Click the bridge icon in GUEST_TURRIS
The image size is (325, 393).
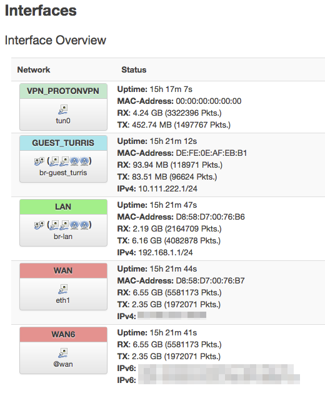[x=39, y=161]
